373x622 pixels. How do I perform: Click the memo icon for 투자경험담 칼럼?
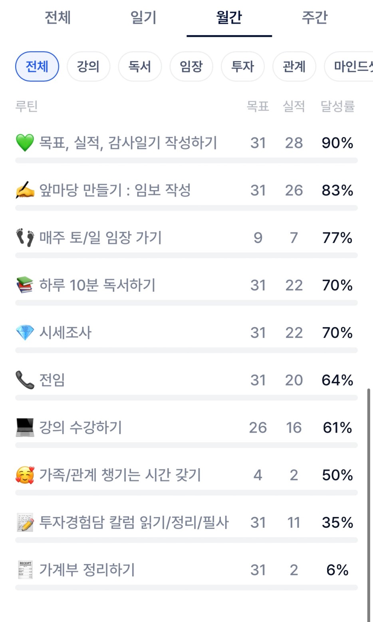26,523
